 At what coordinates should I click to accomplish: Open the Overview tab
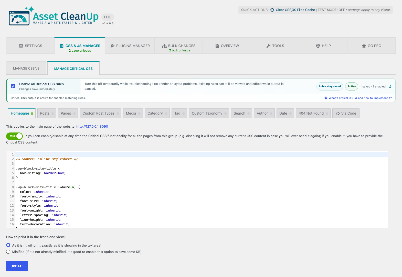(227, 46)
